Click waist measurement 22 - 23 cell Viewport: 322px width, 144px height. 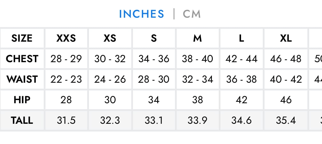[x=66, y=79]
